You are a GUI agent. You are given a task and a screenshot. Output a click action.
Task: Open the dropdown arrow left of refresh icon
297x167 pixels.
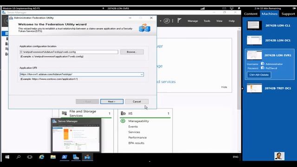tap(161, 21)
